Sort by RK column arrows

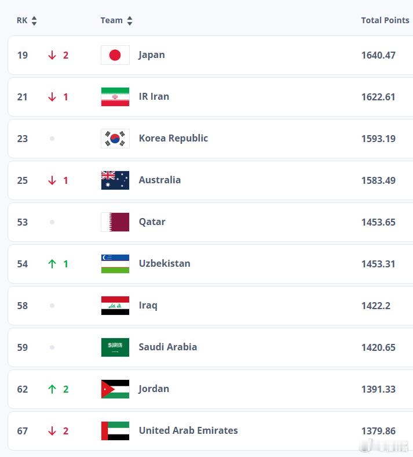pos(34,21)
